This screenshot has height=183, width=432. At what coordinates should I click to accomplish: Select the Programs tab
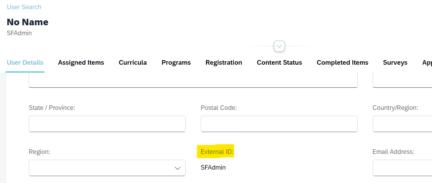point(176,62)
